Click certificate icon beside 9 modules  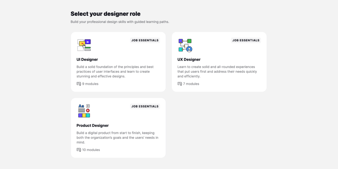click(79, 84)
